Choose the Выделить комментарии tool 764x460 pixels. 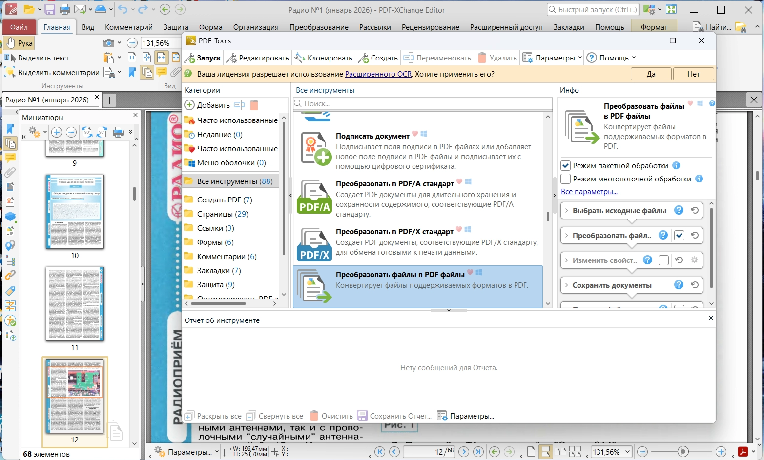52,73
